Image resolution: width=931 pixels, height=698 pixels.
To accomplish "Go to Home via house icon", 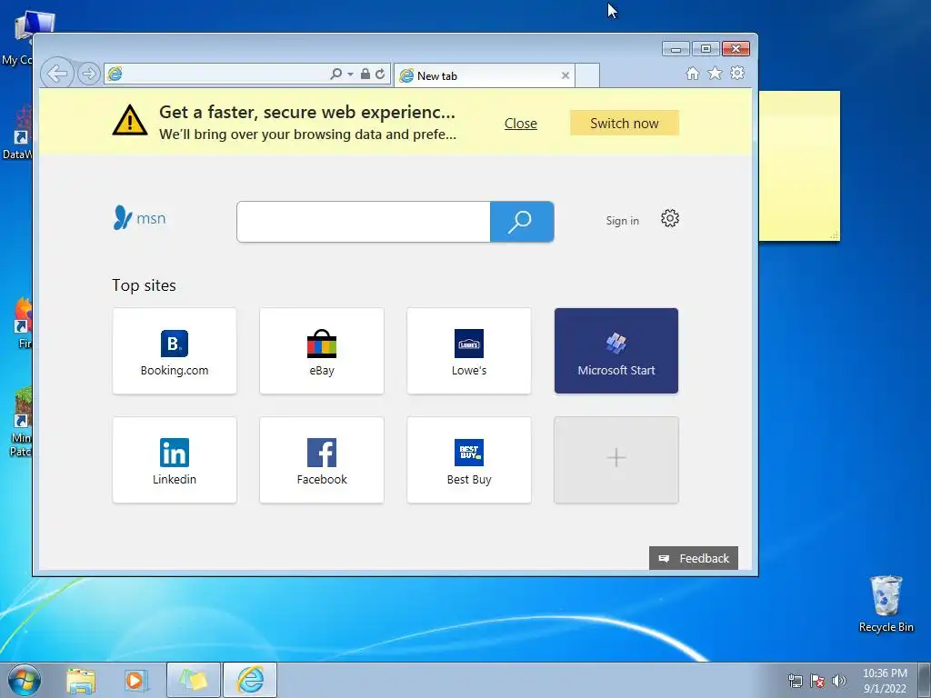I will 692,74.
